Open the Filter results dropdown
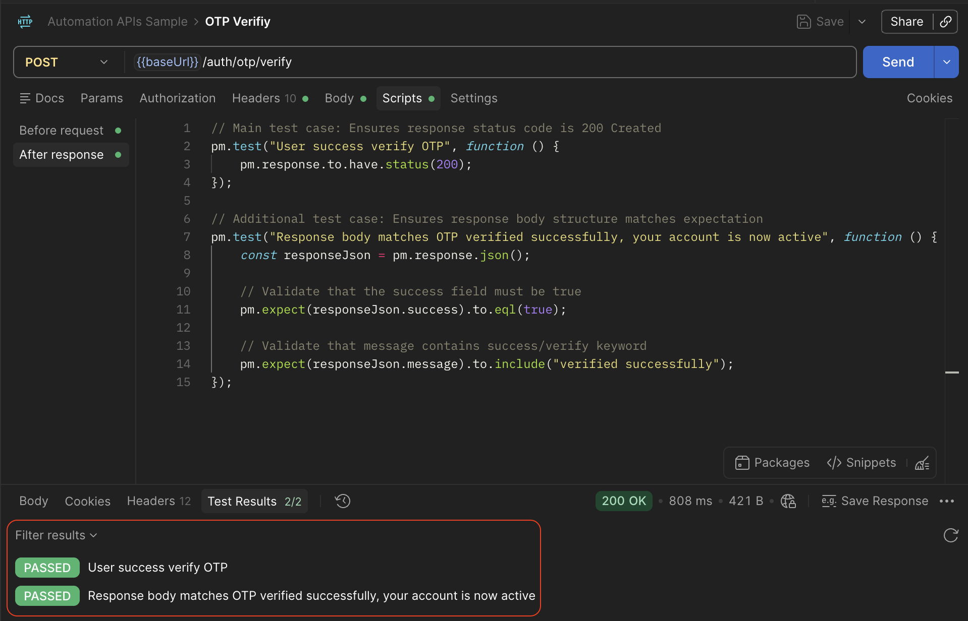The width and height of the screenshot is (968, 621). (56, 535)
